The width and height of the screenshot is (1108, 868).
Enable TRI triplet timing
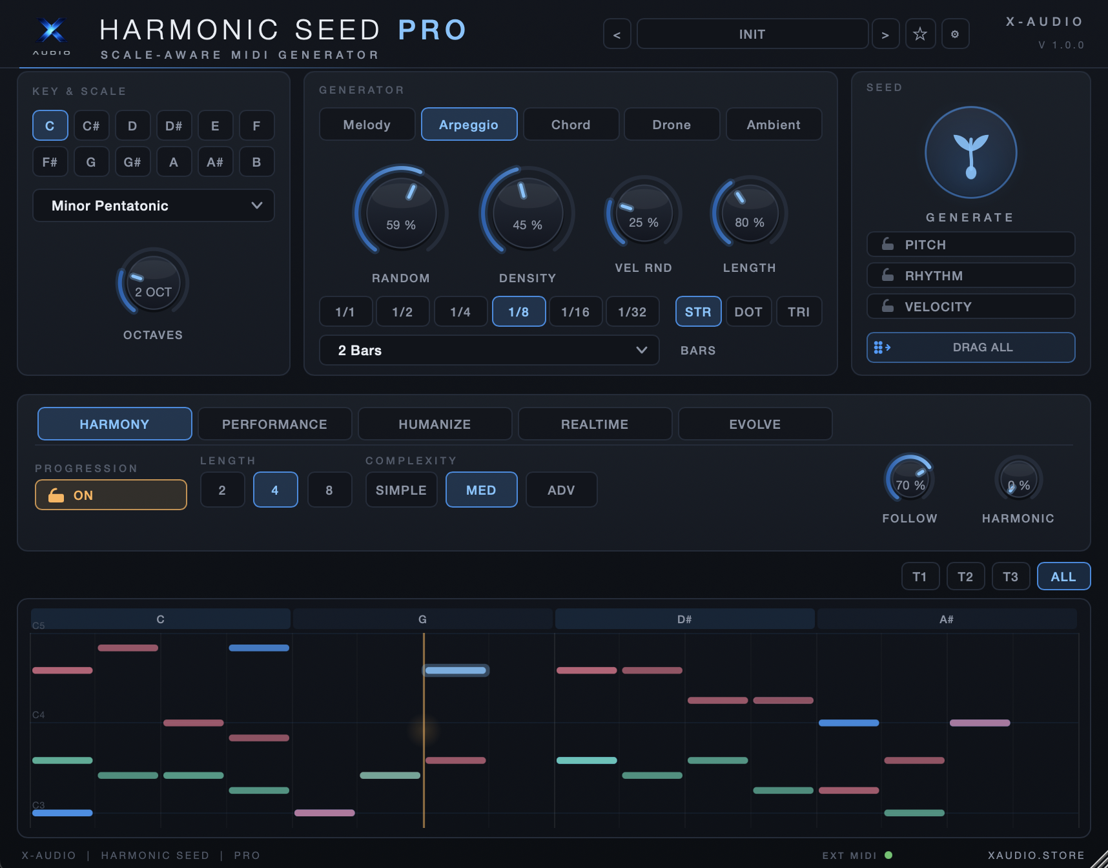tap(799, 311)
